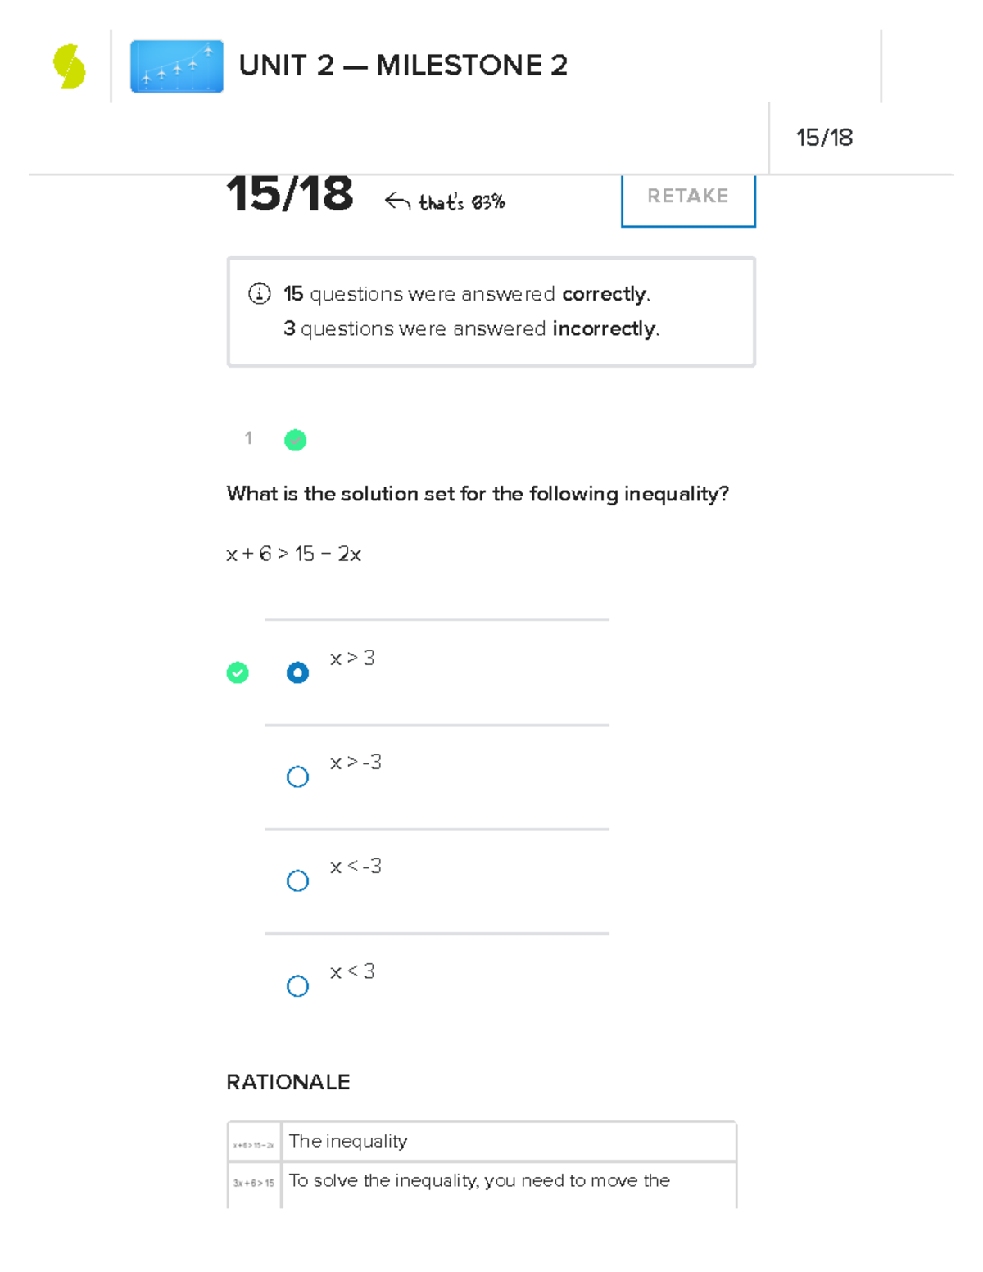The width and height of the screenshot is (983, 1272).
Task: Click the curved arrow next to that's 83%
Action: coord(397,201)
